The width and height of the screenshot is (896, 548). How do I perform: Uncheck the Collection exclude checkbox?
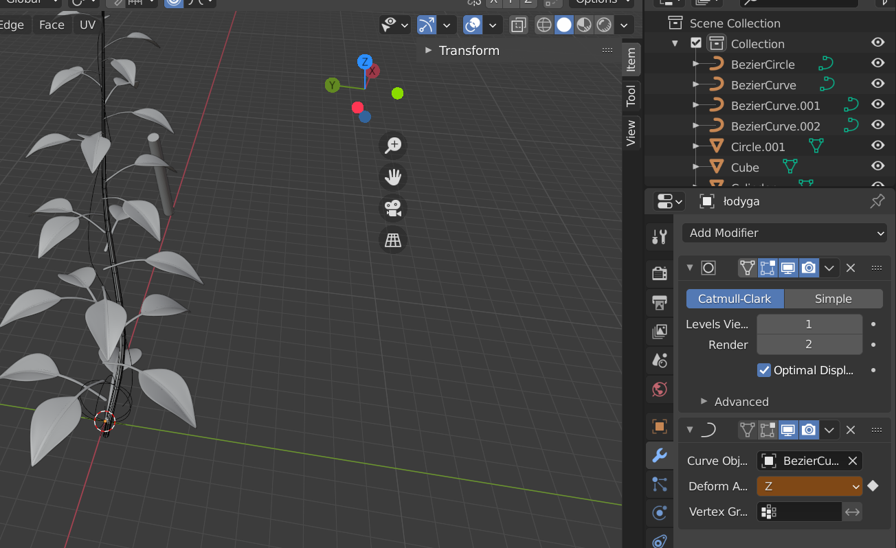(696, 43)
